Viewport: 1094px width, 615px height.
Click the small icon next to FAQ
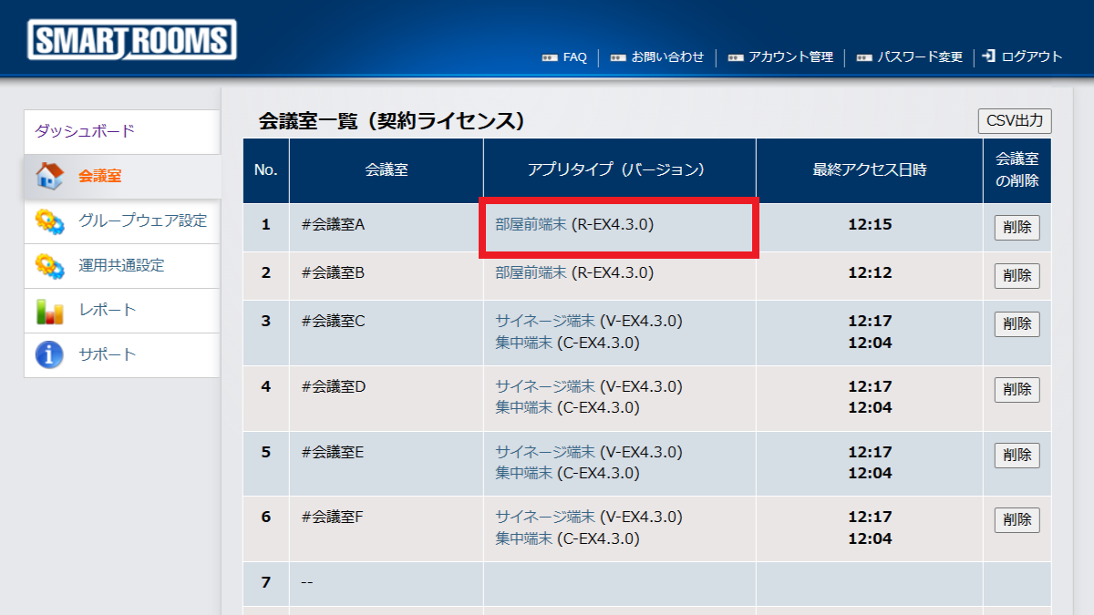click(x=549, y=57)
